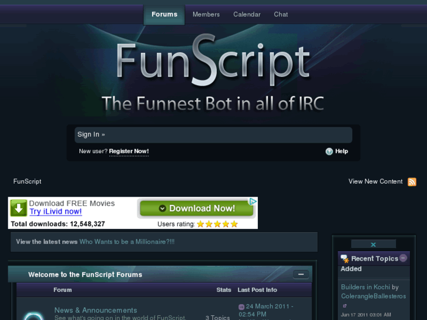The height and width of the screenshot is (320, 427).
Task: Click the green Download Now! button
Action: click(x=196, y=208)
